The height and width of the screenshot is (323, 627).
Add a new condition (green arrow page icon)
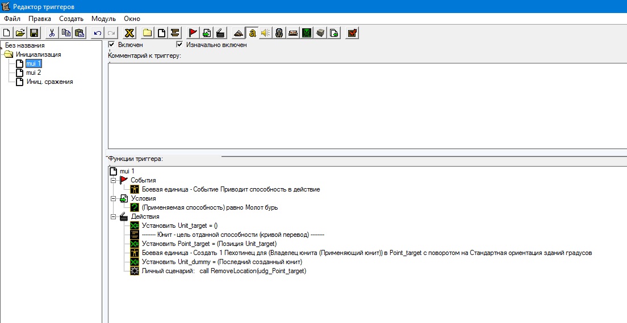click(207, 33)
